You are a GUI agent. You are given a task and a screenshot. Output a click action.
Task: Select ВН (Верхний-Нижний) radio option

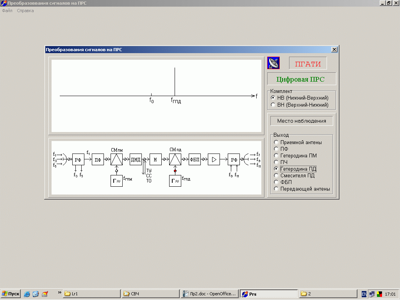tap(300, 105)
